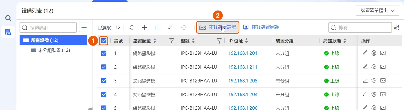
Task: Refresh the device list
Action: click(x=132, y=27)
